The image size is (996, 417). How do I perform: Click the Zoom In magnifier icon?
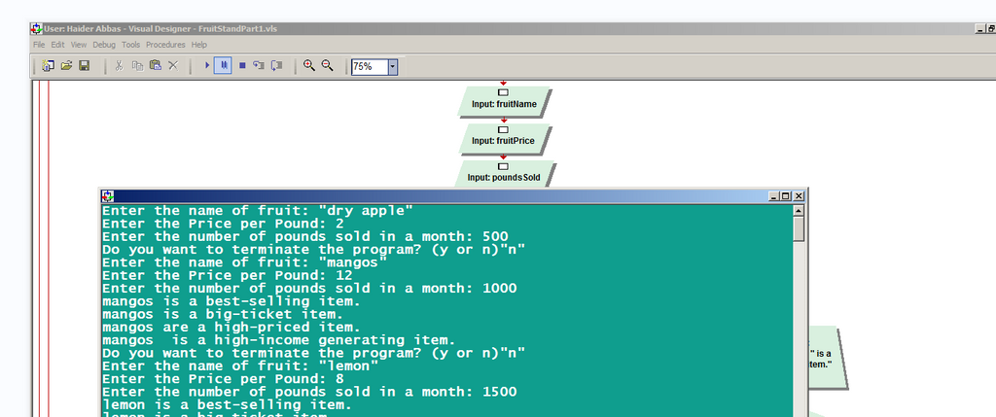(309, 66)
